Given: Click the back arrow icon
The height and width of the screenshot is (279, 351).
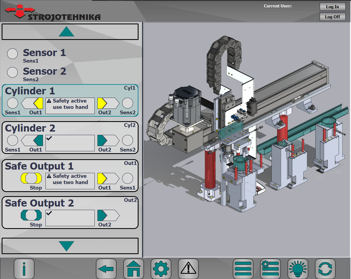Looking at the screenshot, I should [x=106, y=269].
